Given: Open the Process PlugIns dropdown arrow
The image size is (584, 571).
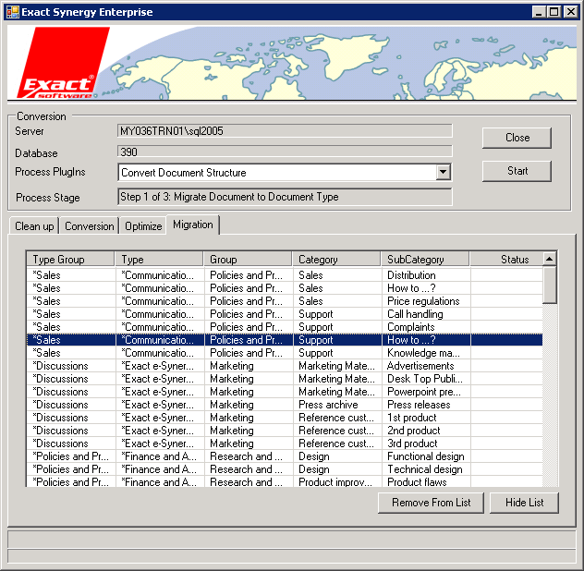Looking at the screenshot, I should [443, 172].
